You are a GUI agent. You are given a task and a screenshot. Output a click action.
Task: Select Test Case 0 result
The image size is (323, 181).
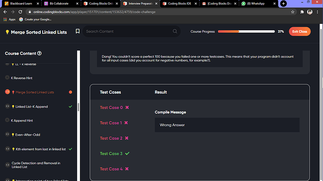[x=114, y=108]
